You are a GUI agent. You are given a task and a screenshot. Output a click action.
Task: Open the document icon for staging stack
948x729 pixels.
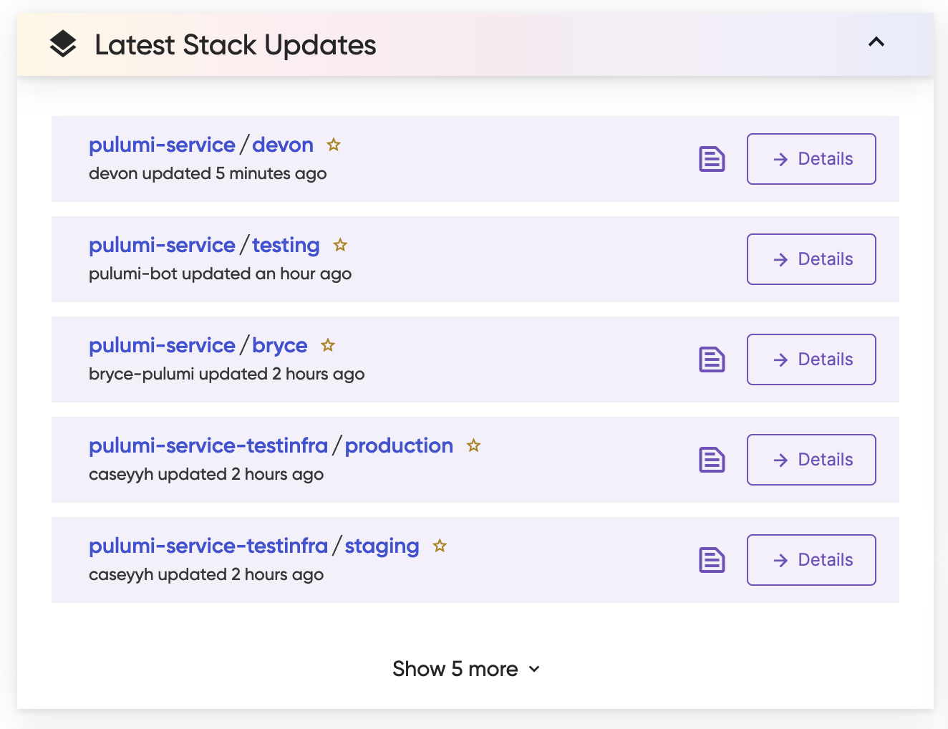(x=712, y=560)
